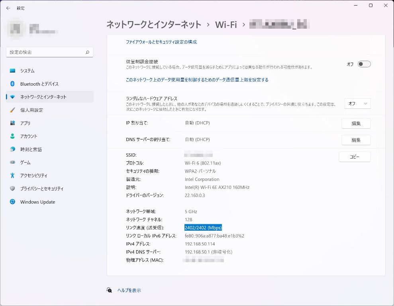The height and width of the screenshot is (306, 394).
Task: Maximize the Settings window
Action: tap(370, 6)
